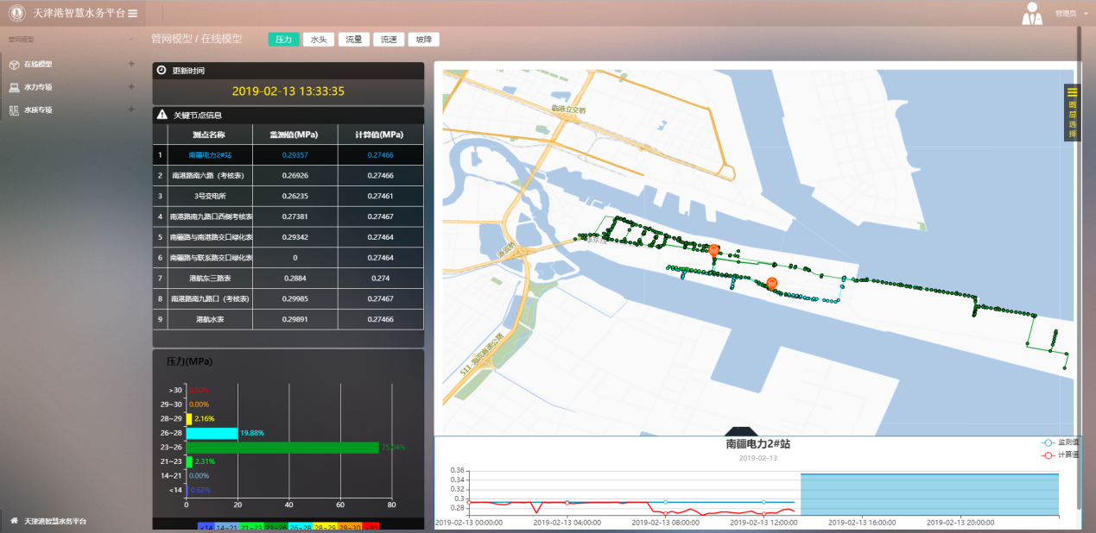Switch to the 水头 tab
The image size is (1096, 533).
[319, 40]
